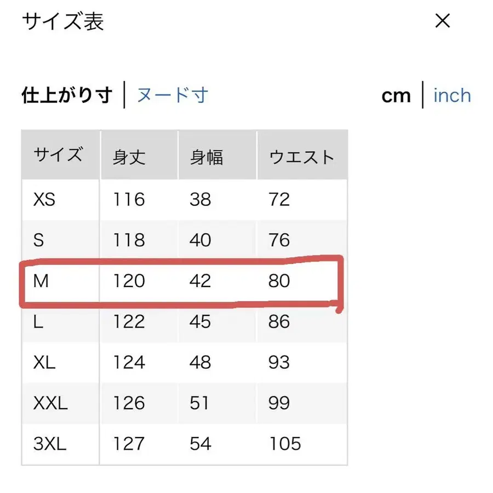Image resolution: width=493 pixels, height=493 pixels.
Task: Select the L size row label
Action: [38, 322]
